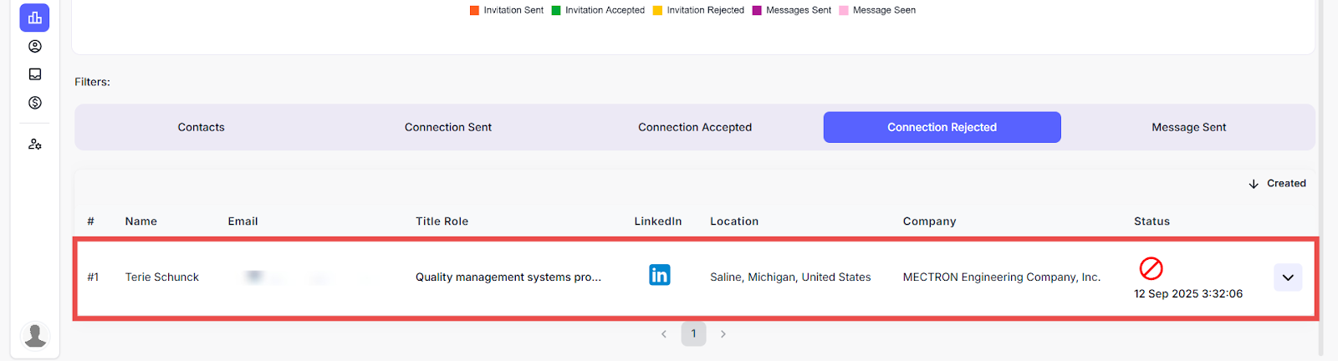Go to next page of results
This screenshot has height=361, width=1338.
click(x=723, y=334)
